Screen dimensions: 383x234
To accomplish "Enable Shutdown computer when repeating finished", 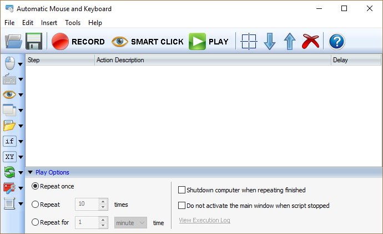I will 182,190.
